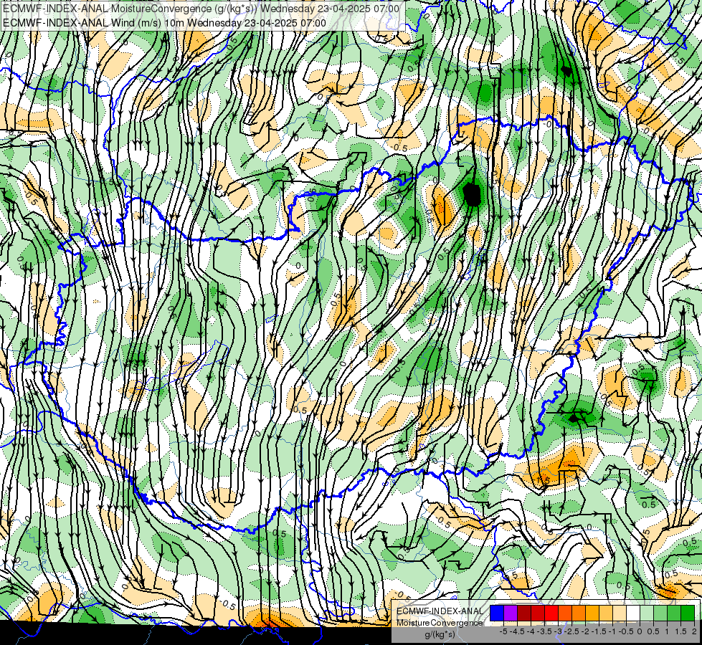This screenshot has height=645, width=702.
Task: Click the white legend color swatch
Action: 633,613
